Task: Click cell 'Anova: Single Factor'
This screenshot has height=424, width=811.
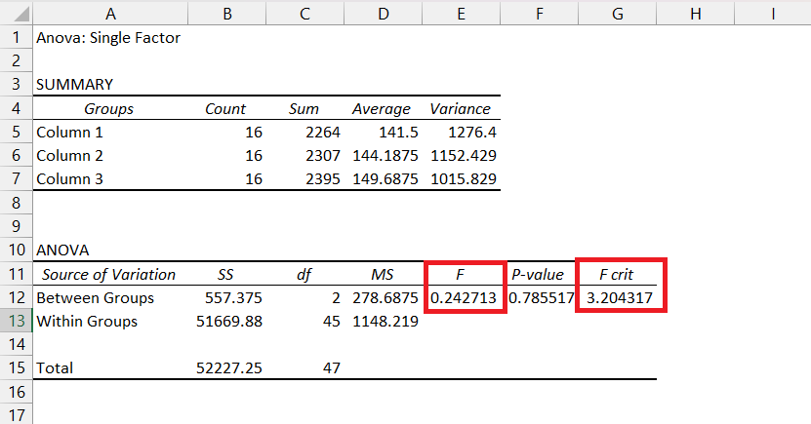Action: (108, 38)
